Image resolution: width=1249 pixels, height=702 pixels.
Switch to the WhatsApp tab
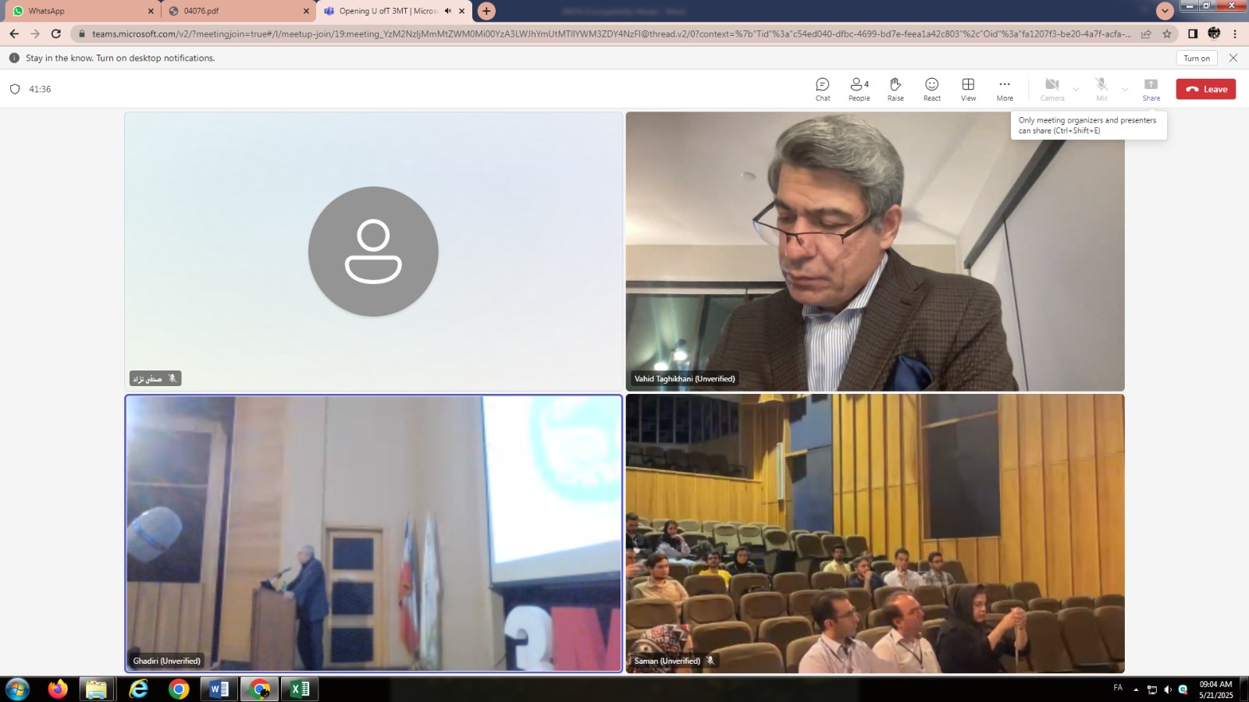(78, 11)
